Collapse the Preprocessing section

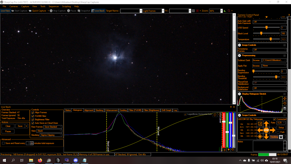click(239, 56)
